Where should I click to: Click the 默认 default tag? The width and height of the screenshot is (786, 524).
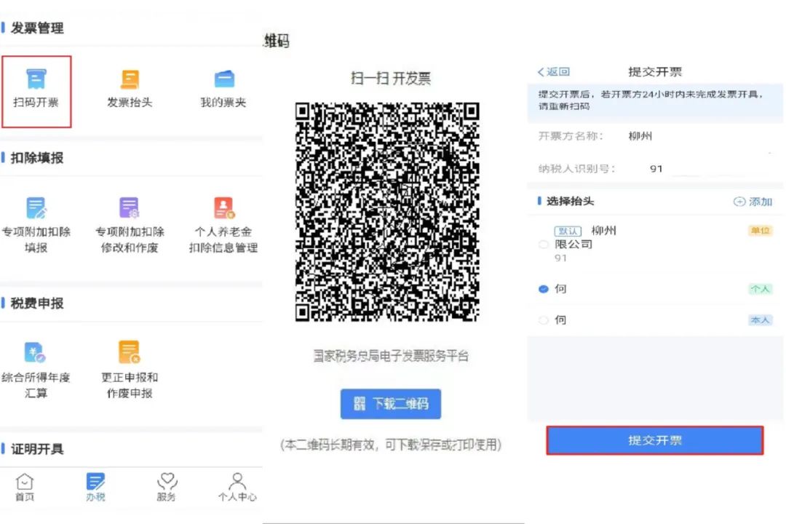568,231
